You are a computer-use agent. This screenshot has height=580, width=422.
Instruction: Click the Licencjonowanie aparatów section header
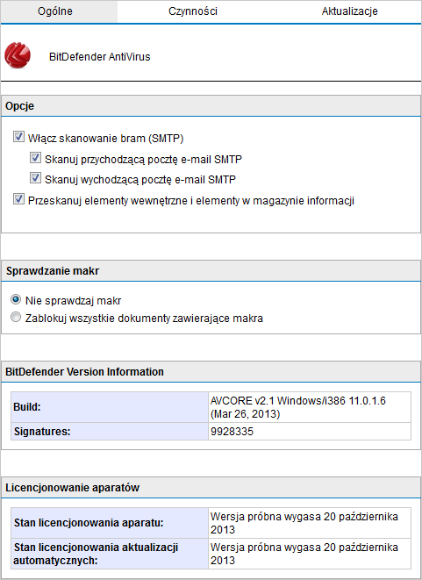coord(211,488)
